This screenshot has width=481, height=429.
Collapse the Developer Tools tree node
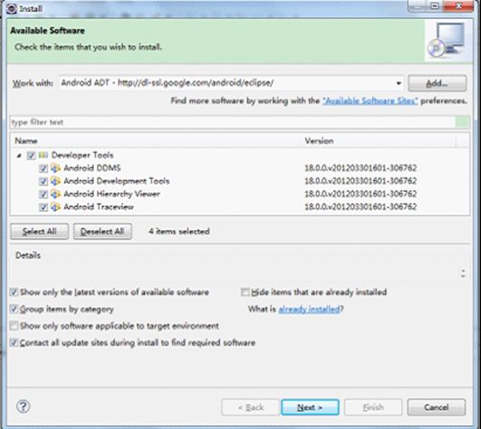point(19,156)
